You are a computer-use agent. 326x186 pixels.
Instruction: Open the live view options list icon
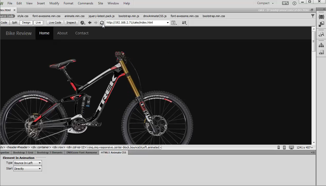[x=174, y=23]
